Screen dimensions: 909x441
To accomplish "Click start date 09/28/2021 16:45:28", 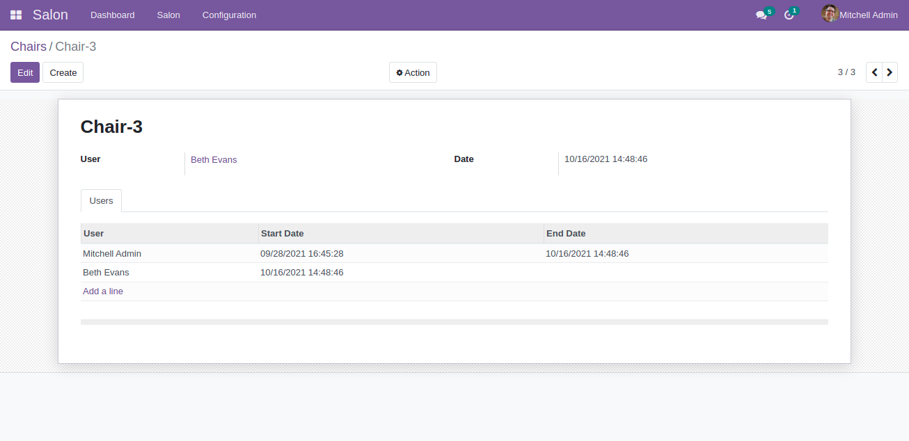I will click(302, 254).
